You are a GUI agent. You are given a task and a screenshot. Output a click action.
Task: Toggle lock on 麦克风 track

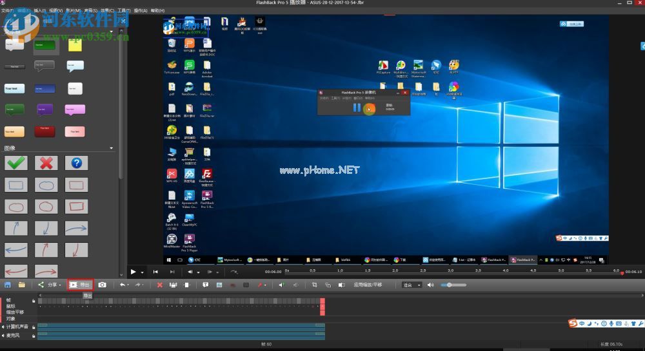tap(34, 336)
